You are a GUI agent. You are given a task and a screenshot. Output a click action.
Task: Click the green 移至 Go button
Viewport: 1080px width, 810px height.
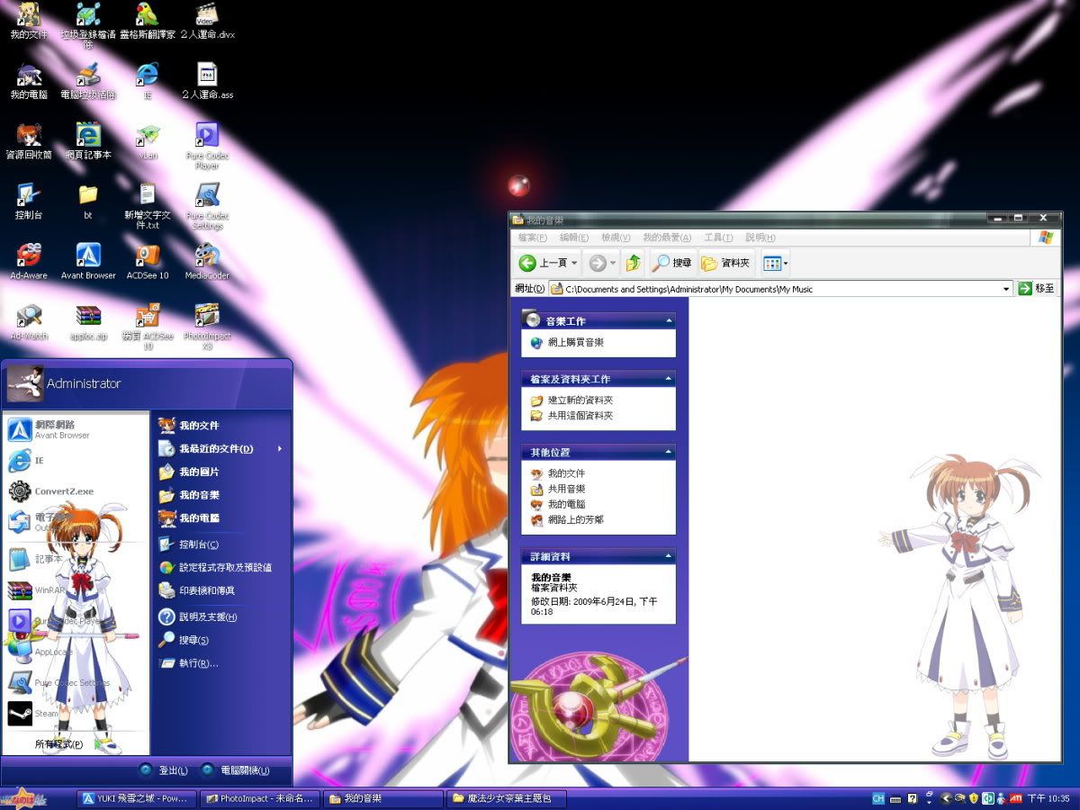[x=1036, y=288]
